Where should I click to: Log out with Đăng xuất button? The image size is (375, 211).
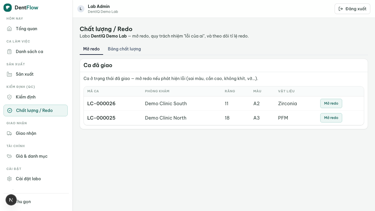click(352, 9)
